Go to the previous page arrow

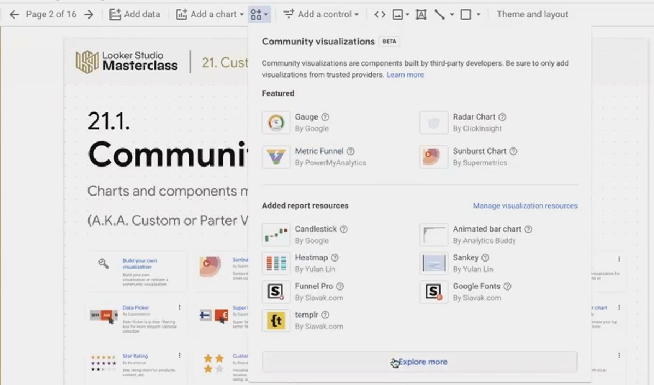tap(14, 15)
